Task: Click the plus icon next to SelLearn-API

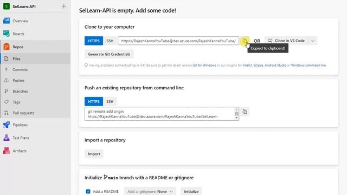Action: [64, 6]
